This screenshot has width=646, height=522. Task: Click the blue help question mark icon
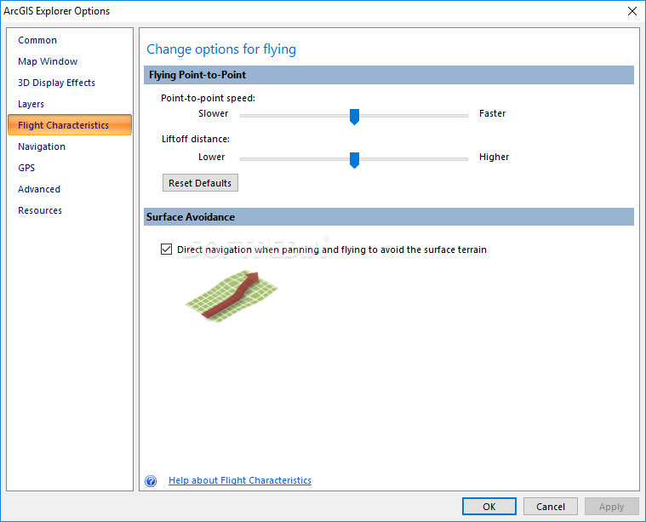click(151, 481)
